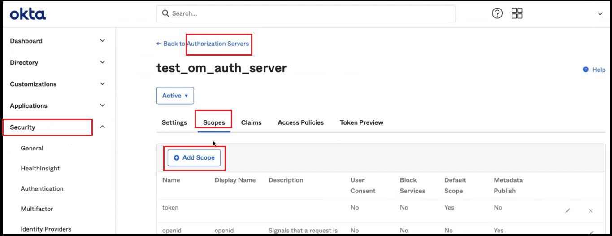The image size is (612, 236).
Task: Click into the Search field
Action: (306, 13)
